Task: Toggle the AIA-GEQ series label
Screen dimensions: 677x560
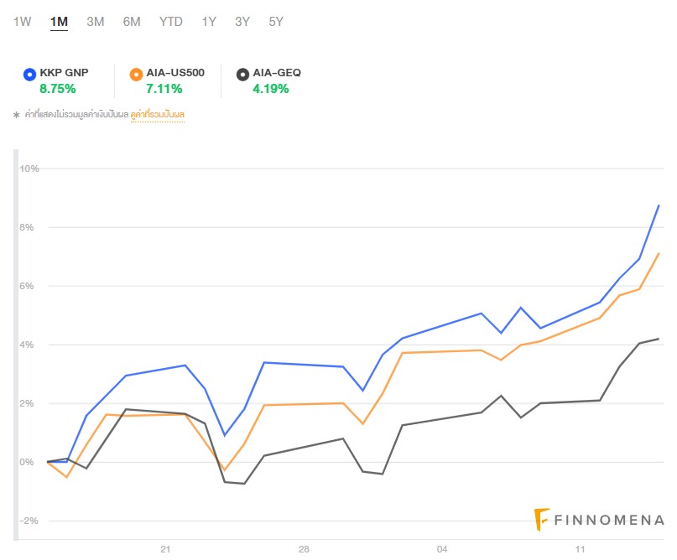Action: tap(277, 73)
